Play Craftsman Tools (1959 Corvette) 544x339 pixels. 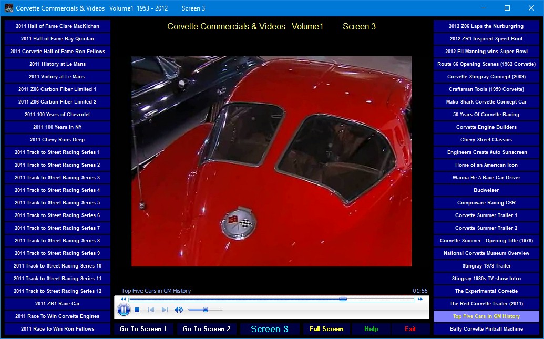click(486, 89)
